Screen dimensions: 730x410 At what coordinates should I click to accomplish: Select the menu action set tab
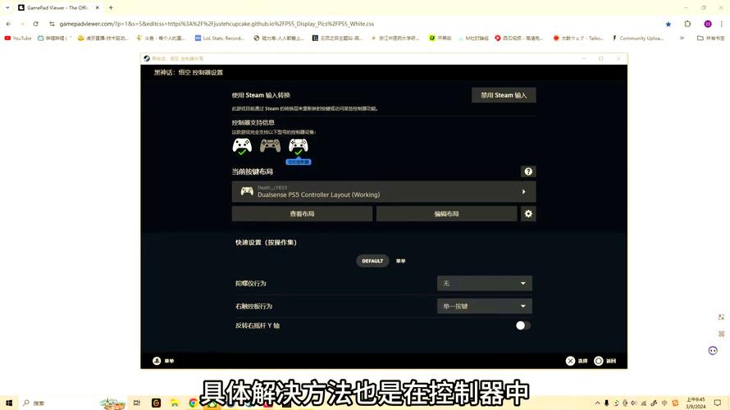[401, 261]
